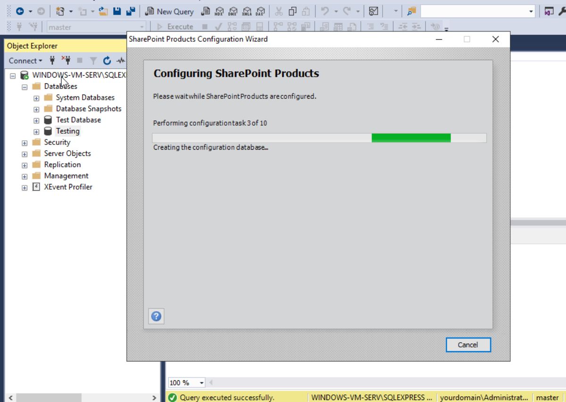
Task: Click the Redo arrow icon
Action: [347, 11]
